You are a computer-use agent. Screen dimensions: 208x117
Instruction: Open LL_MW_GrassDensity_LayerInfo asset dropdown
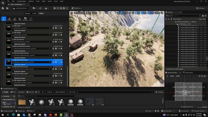click(32, 42)
